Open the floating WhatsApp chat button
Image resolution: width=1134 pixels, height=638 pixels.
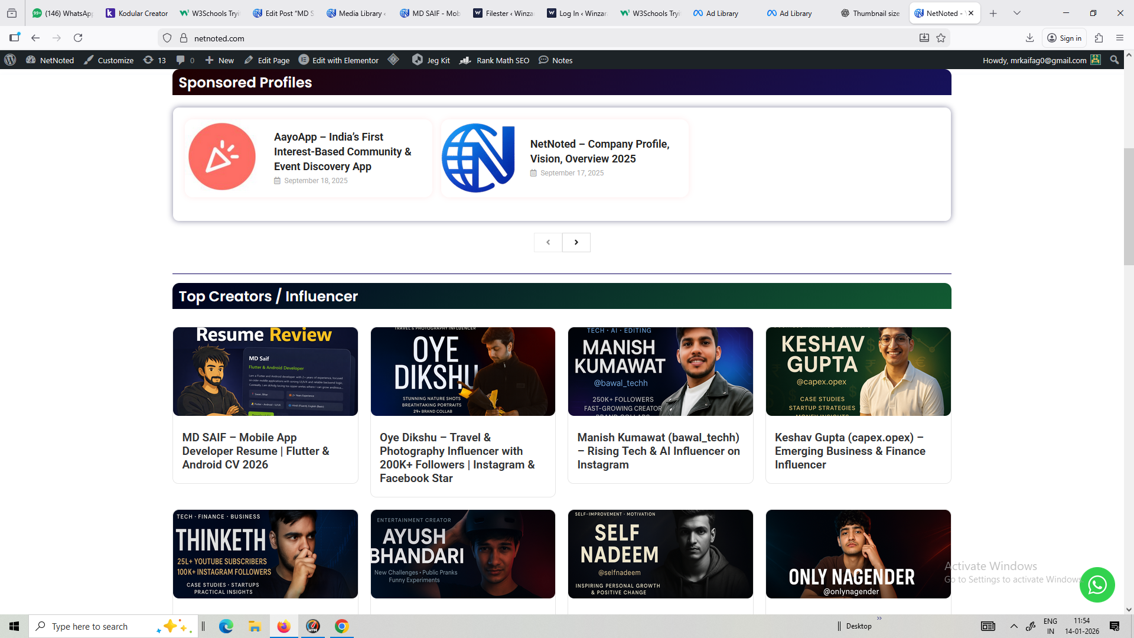(x=1097, y=585)
